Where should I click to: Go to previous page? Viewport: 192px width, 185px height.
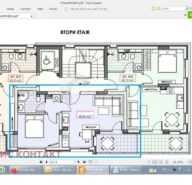pyautogui.click(x=46, y=162)
